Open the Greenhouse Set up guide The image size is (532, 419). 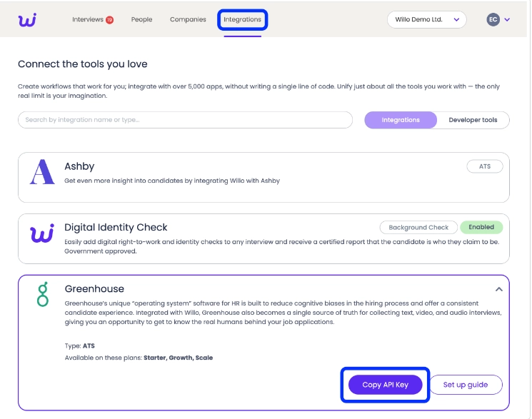[466, 385]
